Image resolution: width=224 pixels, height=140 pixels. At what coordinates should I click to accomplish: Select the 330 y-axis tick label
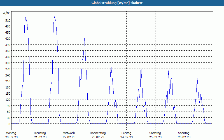click(8, 57)
